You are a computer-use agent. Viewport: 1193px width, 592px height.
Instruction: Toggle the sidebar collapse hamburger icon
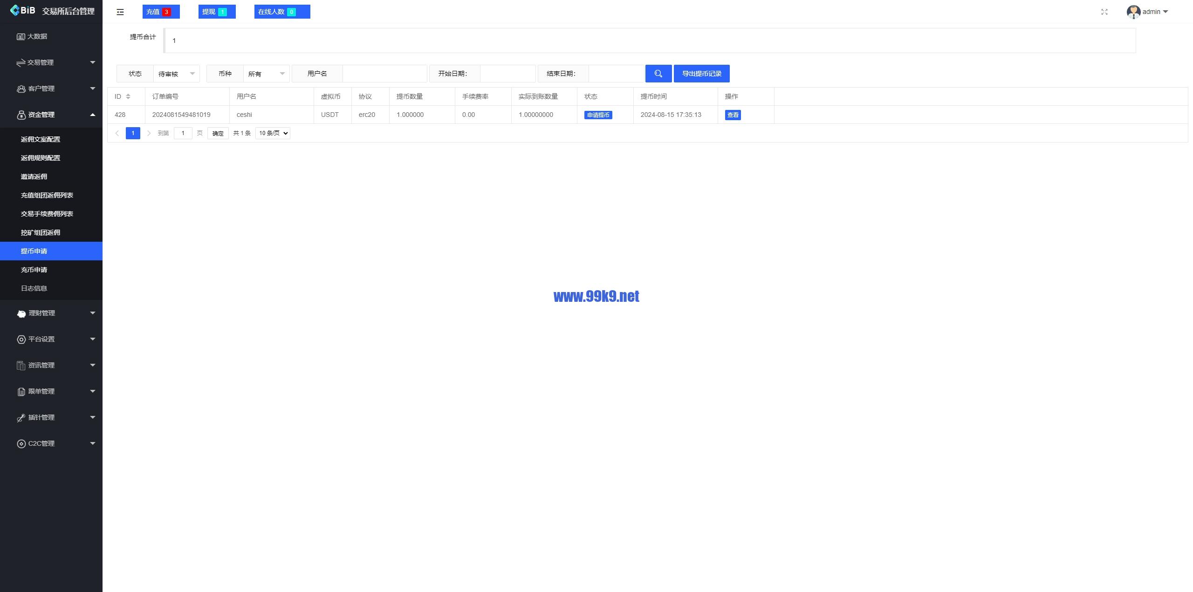pyautogui.click(x=120, y=12)
